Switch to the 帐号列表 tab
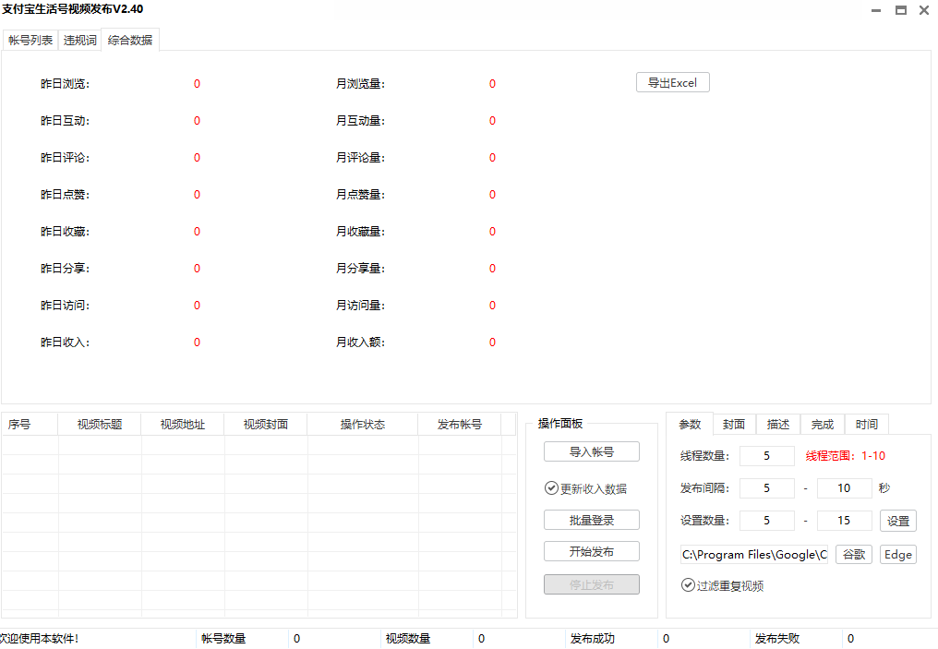Image resolution: width=938 pixels, height=649 pixels. click(x=30, y=41)
